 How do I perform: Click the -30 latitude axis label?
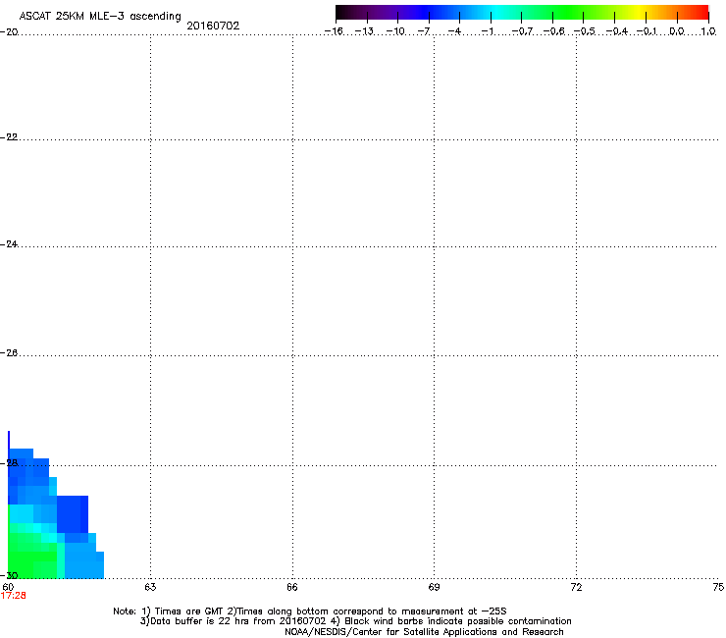(9, 576)
